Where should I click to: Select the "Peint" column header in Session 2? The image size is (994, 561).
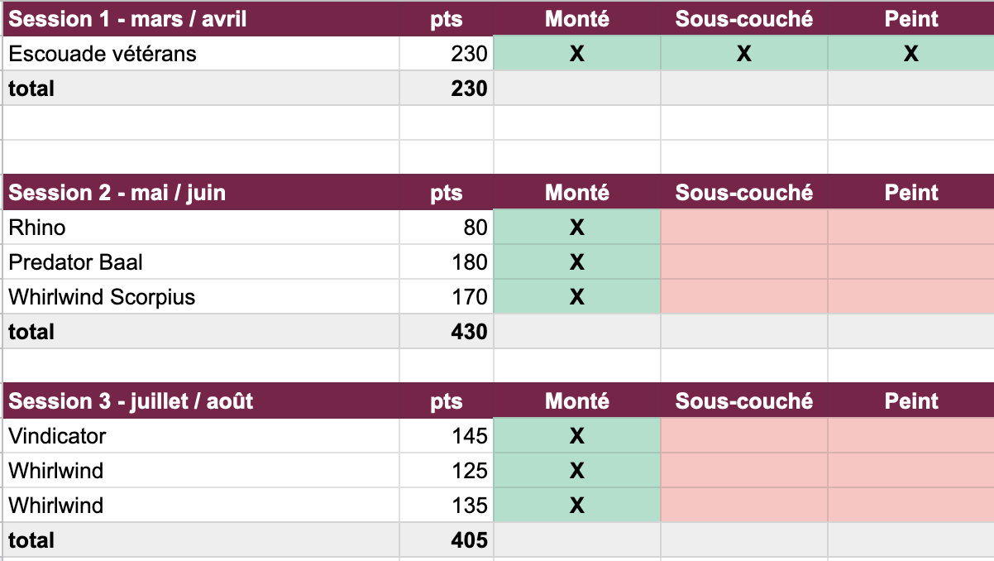coord(910,193)
